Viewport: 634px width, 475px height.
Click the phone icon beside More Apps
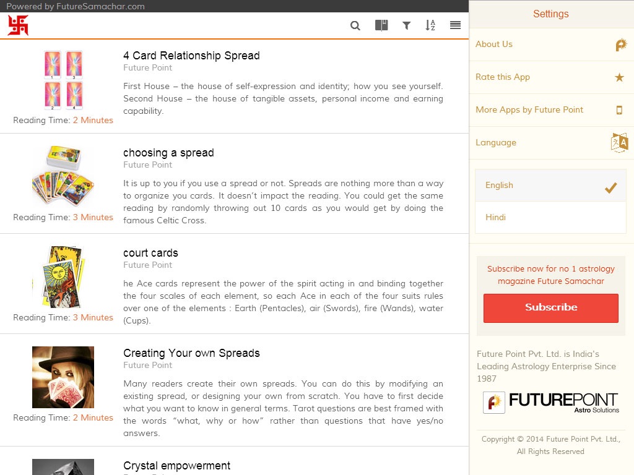[x=619, y=110]
